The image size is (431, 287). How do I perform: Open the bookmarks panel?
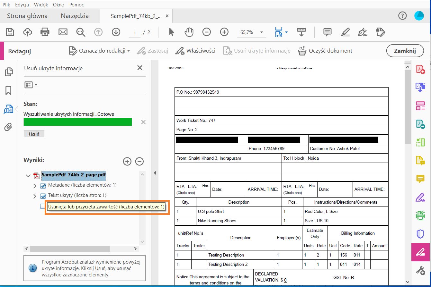pos(9,90)
